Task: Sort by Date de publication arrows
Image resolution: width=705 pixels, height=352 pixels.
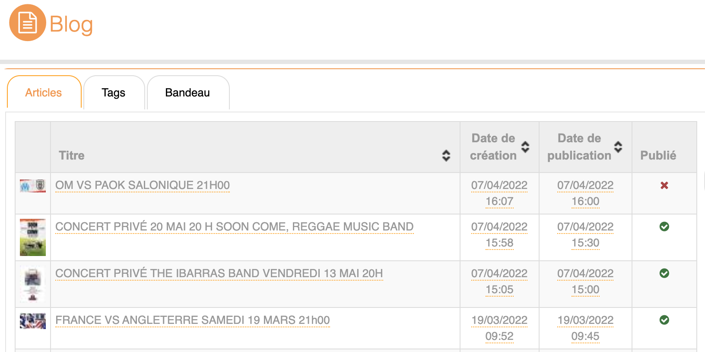Action: 618,147
